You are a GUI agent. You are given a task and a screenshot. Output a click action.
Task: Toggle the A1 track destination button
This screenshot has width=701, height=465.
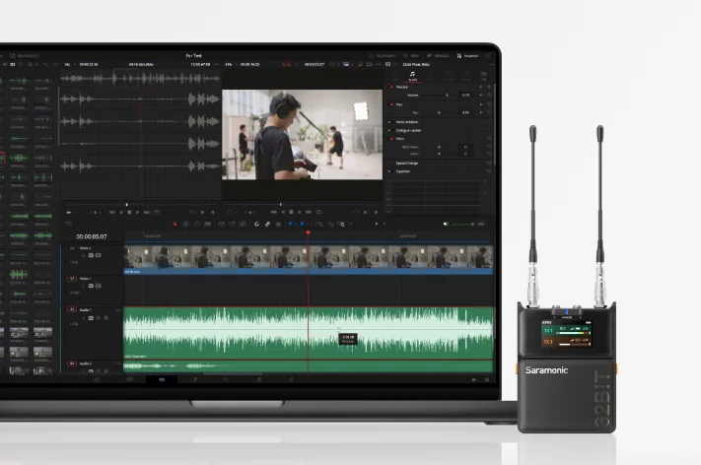72,309
